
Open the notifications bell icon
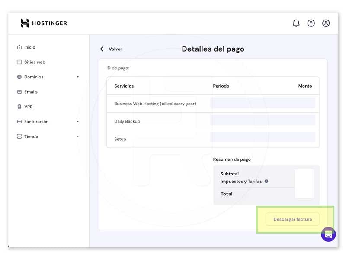coord(296,23)
